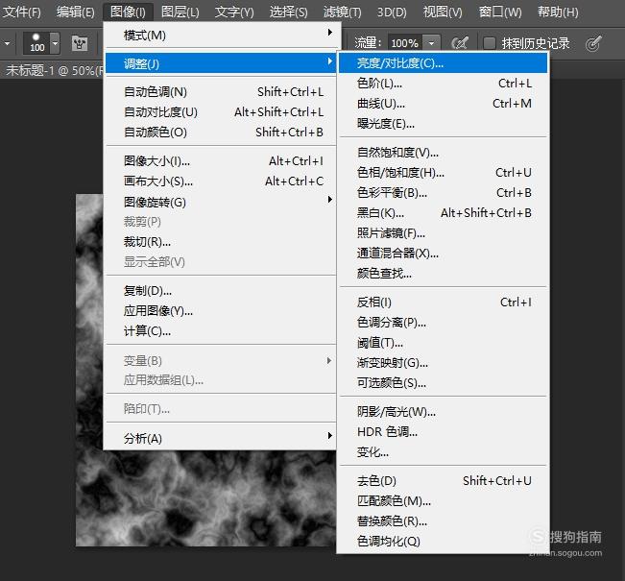
Task: Expand the 图像旋转(G) submenu
Action: (x=221, y=202)
